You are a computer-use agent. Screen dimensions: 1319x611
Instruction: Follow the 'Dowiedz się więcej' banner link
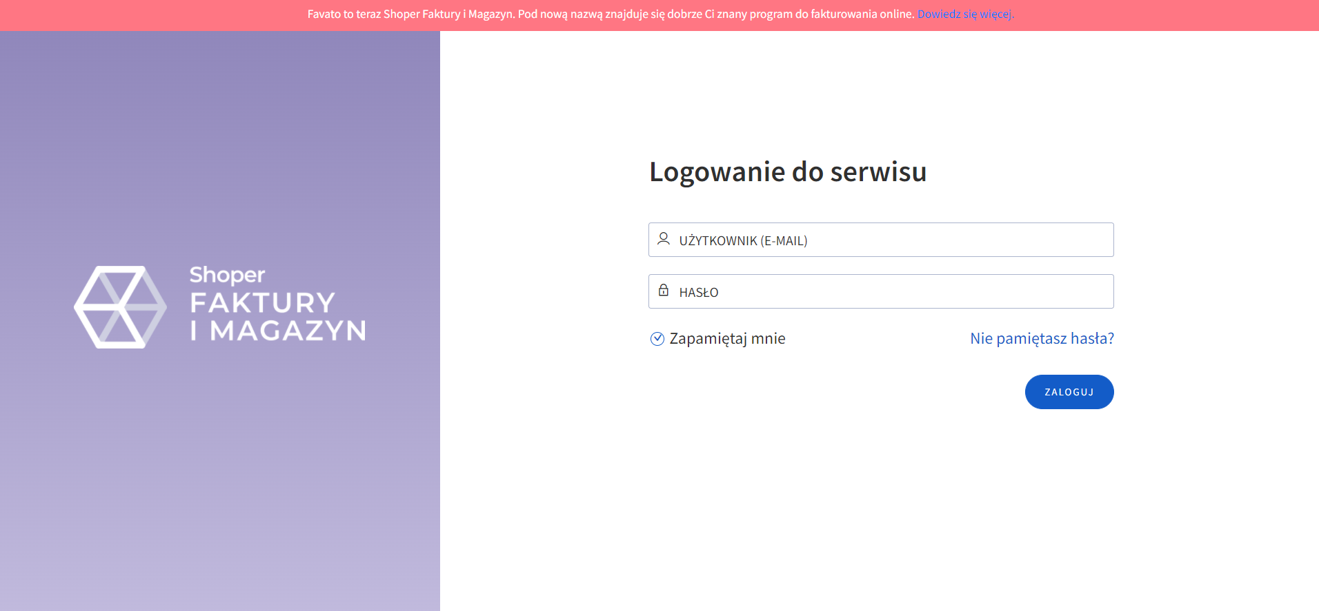click(x=964, y=14)
